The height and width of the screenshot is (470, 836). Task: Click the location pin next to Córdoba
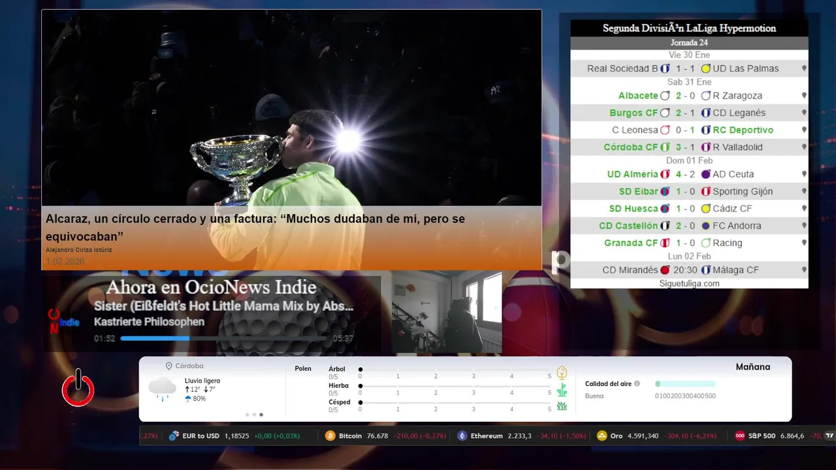click(x=169, y=366)
